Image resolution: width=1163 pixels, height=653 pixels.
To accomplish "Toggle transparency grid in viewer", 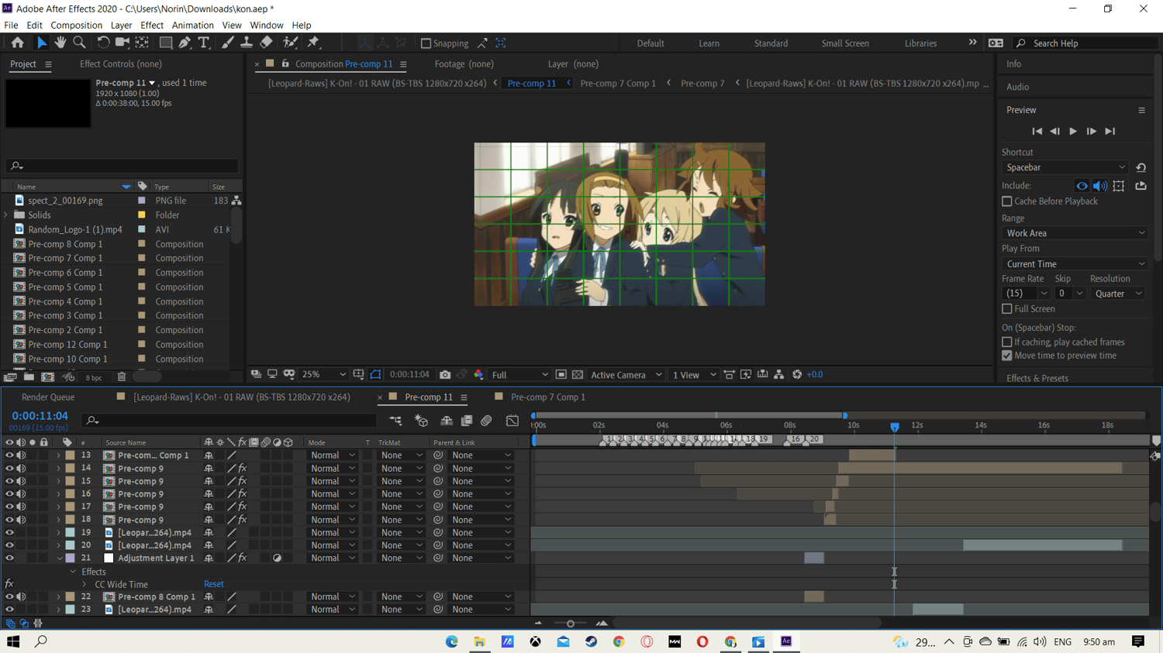I will [578, 375].
